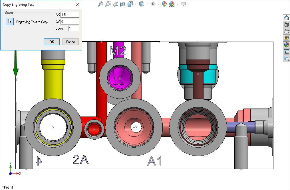The image size is (290, 190).
Task: Expand the View Settings monitor dropdown arrow
Action: 189,4
